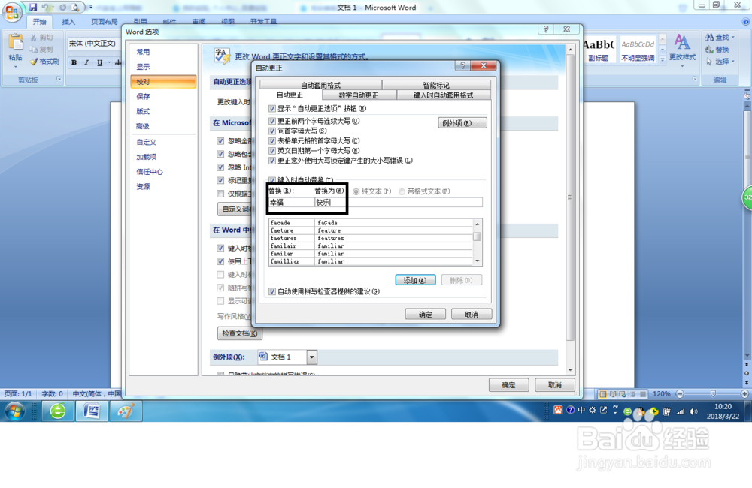Click the Print Preview icon in quick access toolbar
Screen dimensions: 752x488
75,8
